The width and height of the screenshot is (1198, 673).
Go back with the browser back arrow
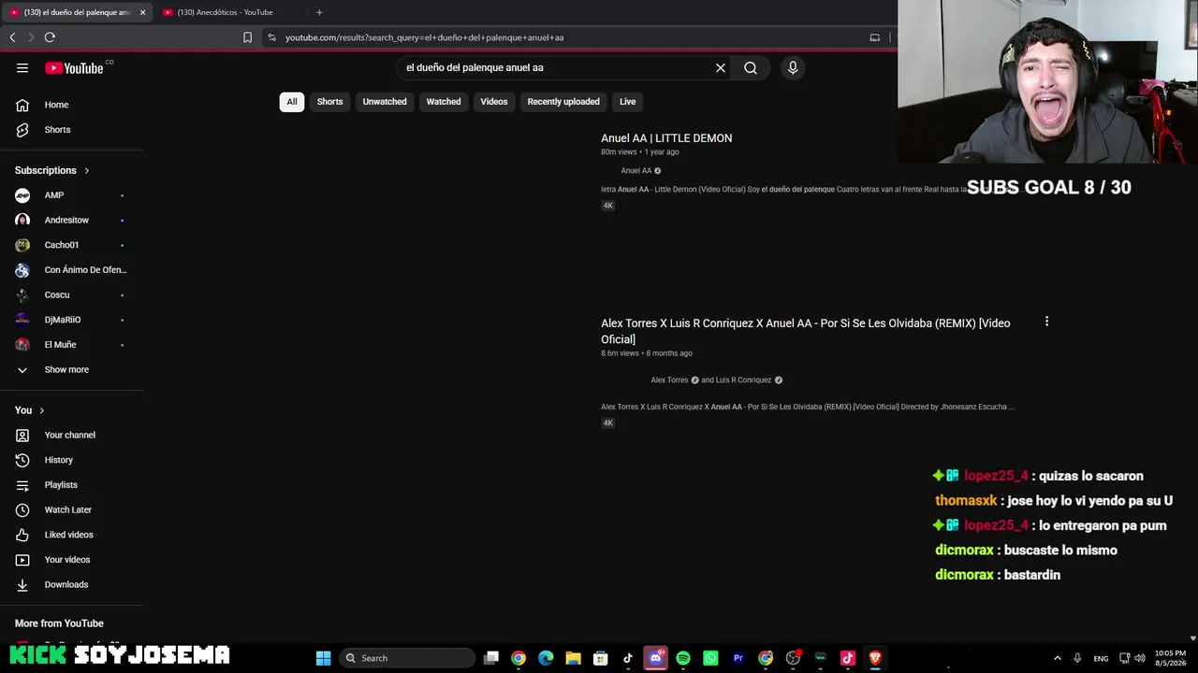12,37
